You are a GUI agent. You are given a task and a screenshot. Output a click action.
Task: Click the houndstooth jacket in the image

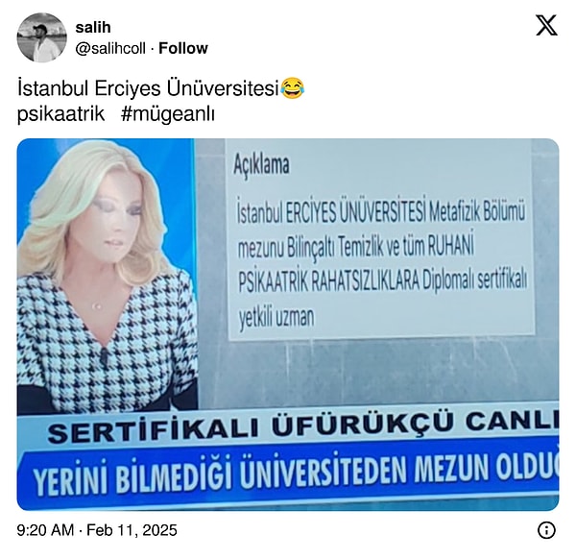click(107, 346)
